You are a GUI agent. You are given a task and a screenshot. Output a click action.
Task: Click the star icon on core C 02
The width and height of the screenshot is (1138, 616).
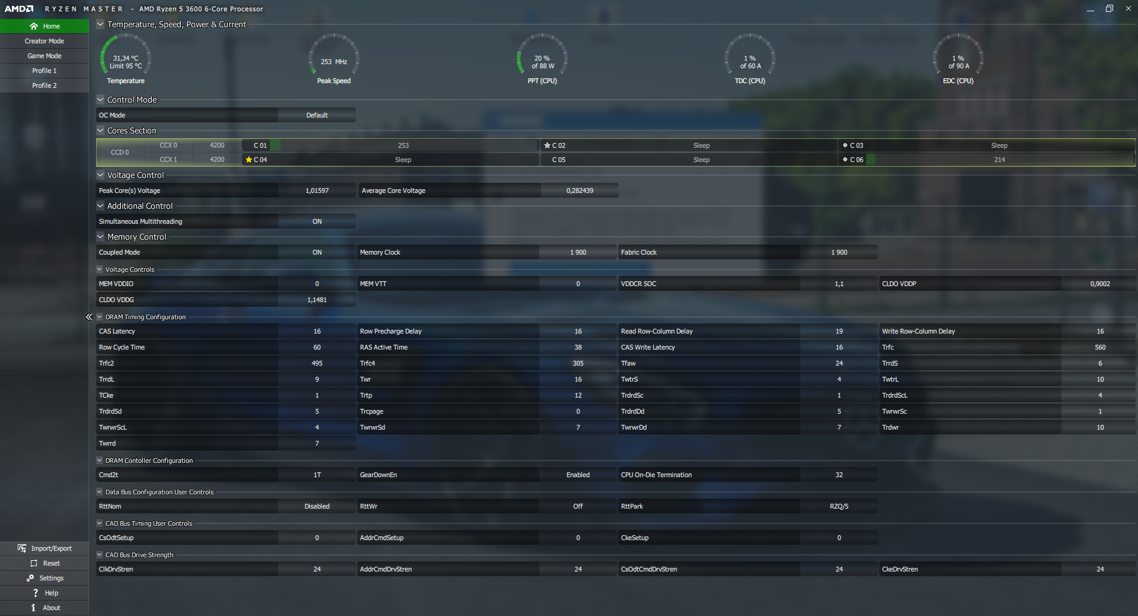[x=547, y=145]
